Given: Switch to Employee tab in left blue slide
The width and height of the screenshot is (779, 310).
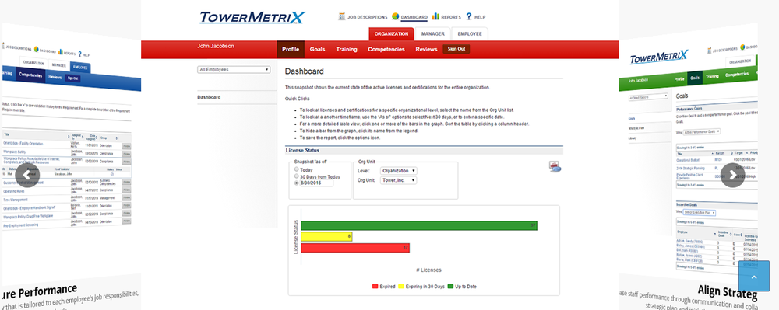Looking at the screenshot, I should (x=80, y=67).
